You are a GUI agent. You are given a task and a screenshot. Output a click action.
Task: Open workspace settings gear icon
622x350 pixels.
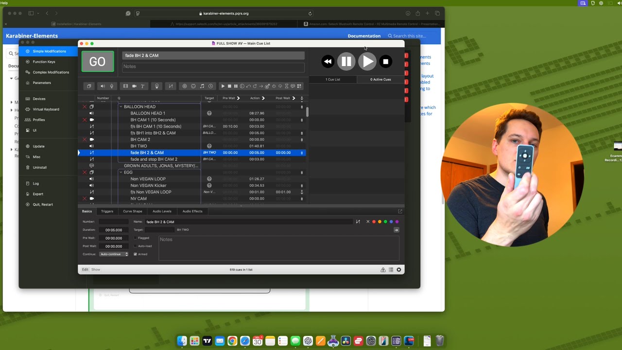399,270
